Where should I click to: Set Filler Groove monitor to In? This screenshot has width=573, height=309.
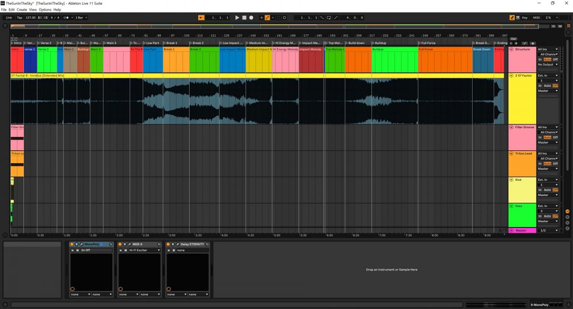point(540,137)
